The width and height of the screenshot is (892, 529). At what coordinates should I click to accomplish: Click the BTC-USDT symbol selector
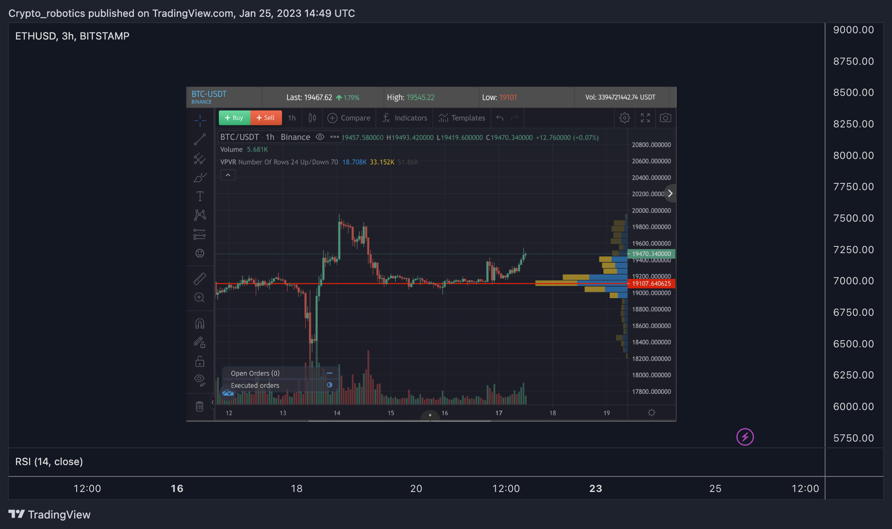(209, 97)
